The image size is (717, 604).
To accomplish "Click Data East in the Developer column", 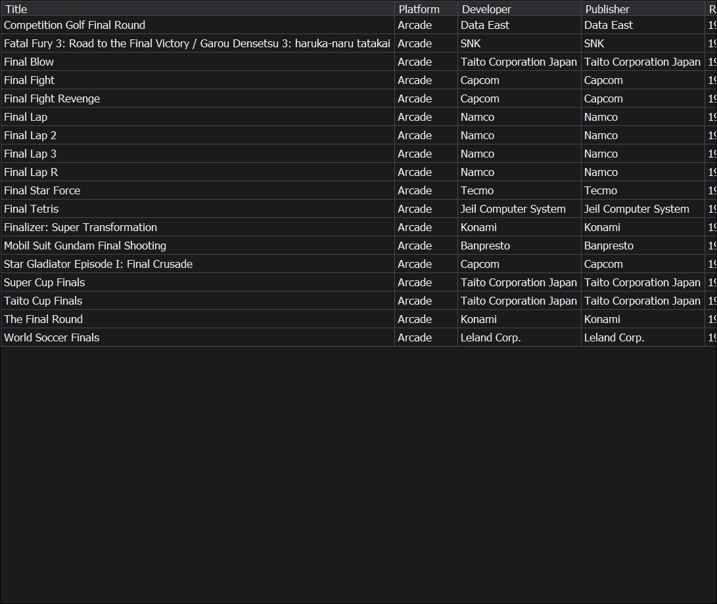I will pyautogui.click(x=485, y=25).
